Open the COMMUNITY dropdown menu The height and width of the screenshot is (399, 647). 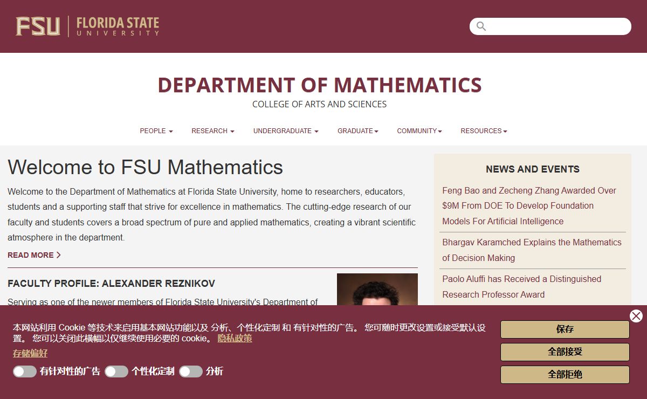coord(419,131)
